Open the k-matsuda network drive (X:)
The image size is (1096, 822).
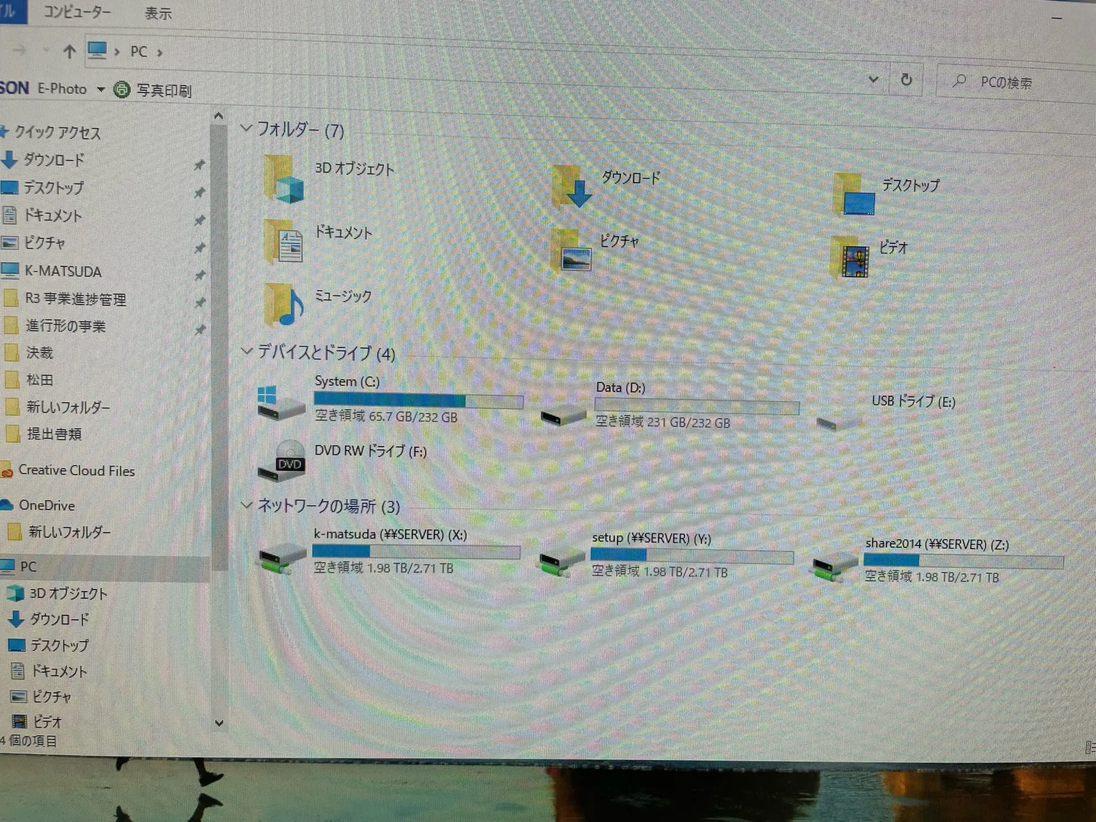[281, 559]
